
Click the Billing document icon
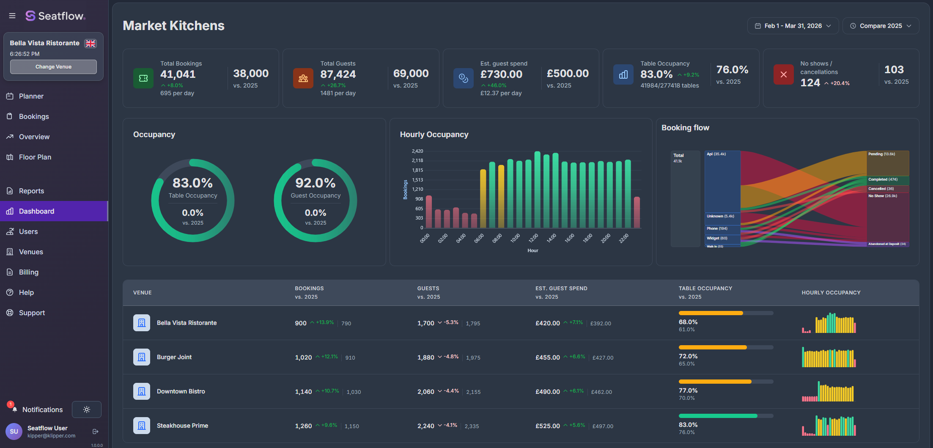click(x=10, y=272)
